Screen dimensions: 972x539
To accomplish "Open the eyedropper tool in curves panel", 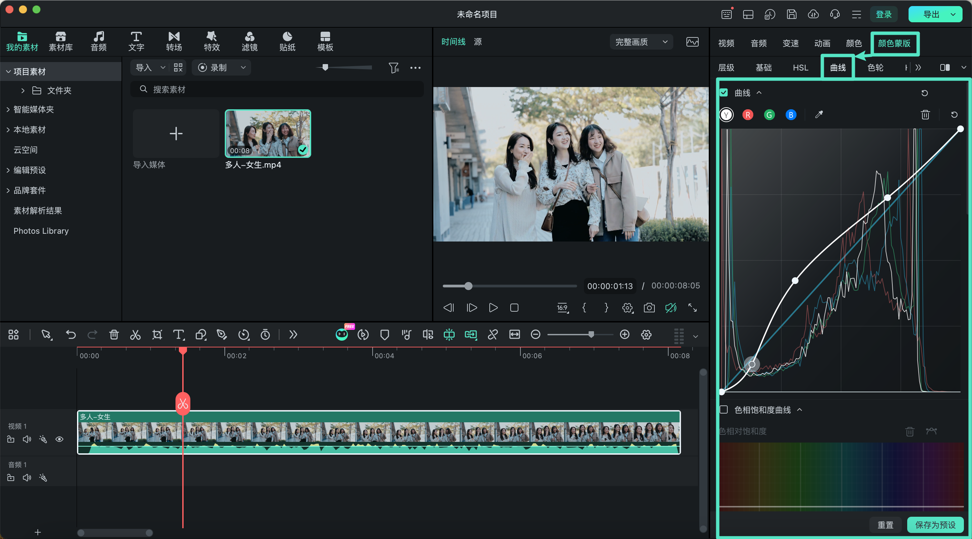I will tap(819, 115).
